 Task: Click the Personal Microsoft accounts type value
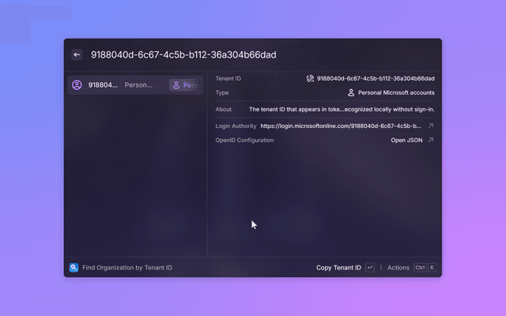pos(396,92)
